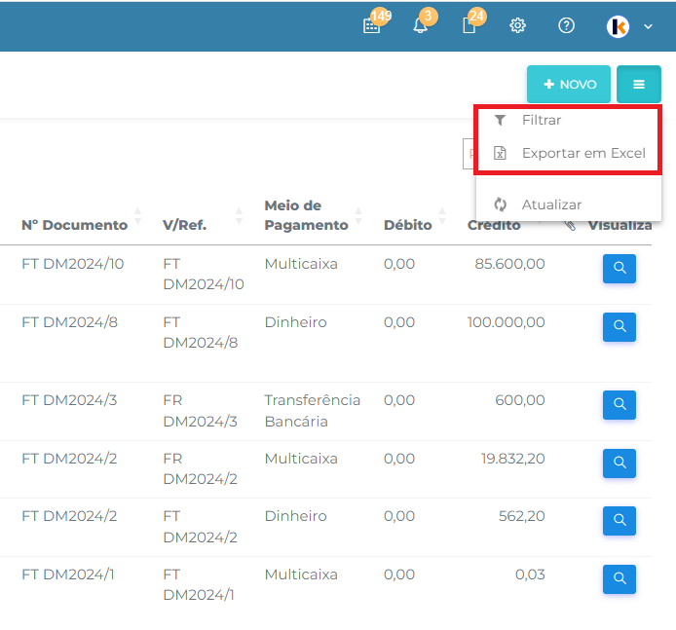Click the NOVO button

(x=569, y=84)
